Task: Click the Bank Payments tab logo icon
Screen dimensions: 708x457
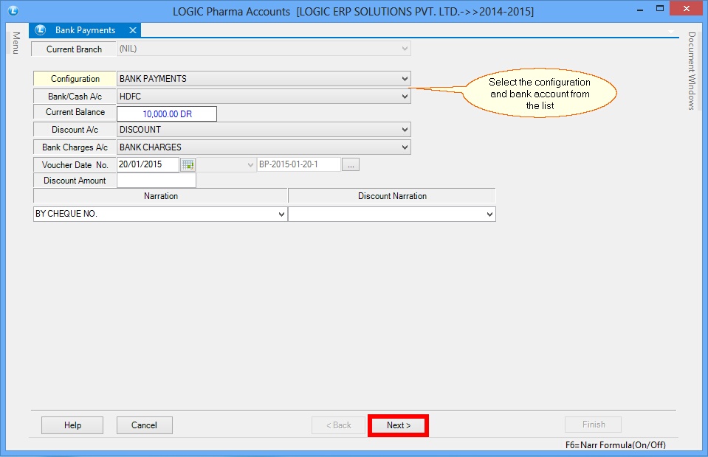Action: pyautogui.click(x=41, y=30)
